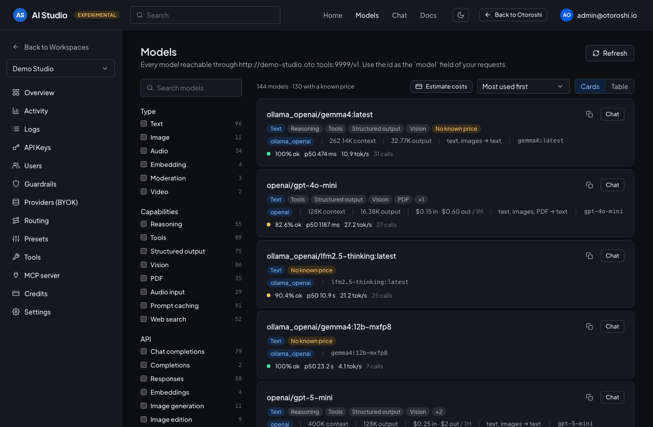Go to Home in top navigation
This screenshot has height=427, width=653.
[333, 15]
